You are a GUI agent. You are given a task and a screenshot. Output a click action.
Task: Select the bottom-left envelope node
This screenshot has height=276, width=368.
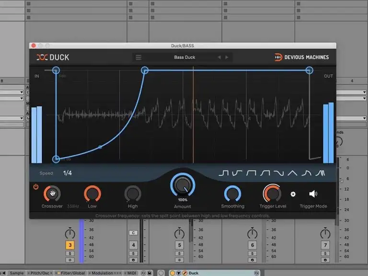pyautogui.click(x=56, y=159)
